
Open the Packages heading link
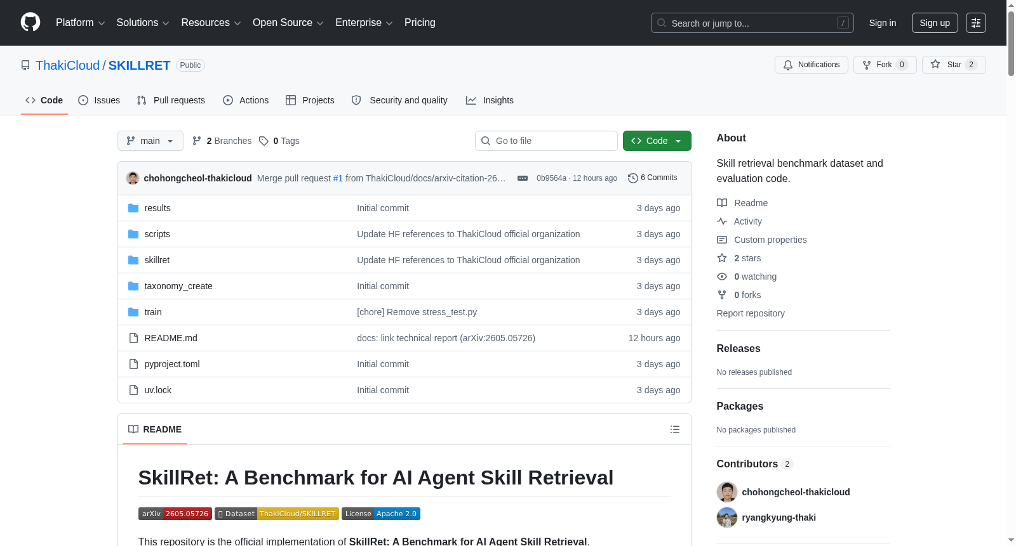pyautogui.click(x=740, y=406)
